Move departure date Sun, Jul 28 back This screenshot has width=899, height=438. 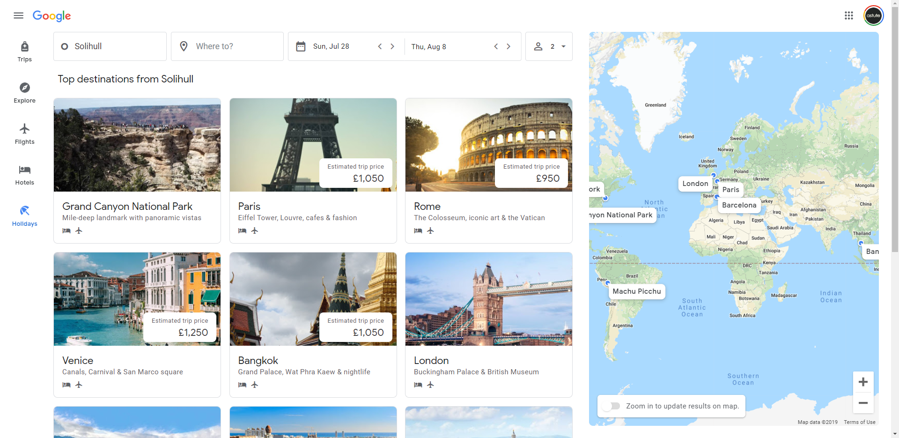pyautogui.click(x=380, y=46)
